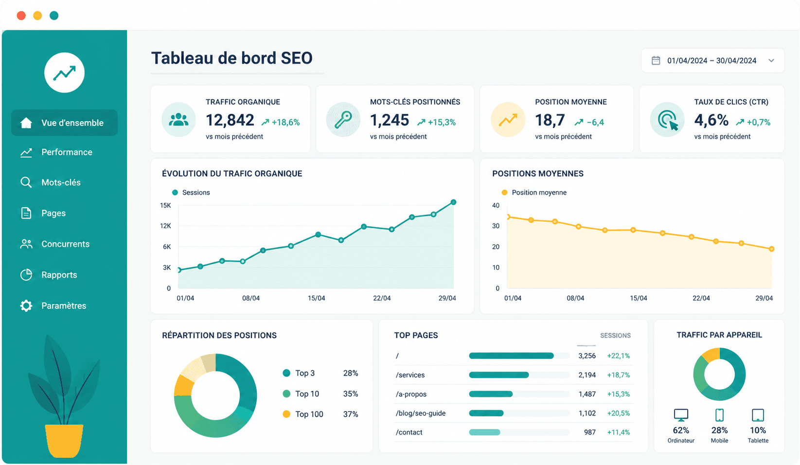Click the calendar icon in date range picker
Viewport: 800px width, 465px height.
pyautogui.click(x=656, y=60)
